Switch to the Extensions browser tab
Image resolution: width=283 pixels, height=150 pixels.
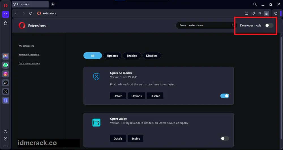tap(30, 4)
